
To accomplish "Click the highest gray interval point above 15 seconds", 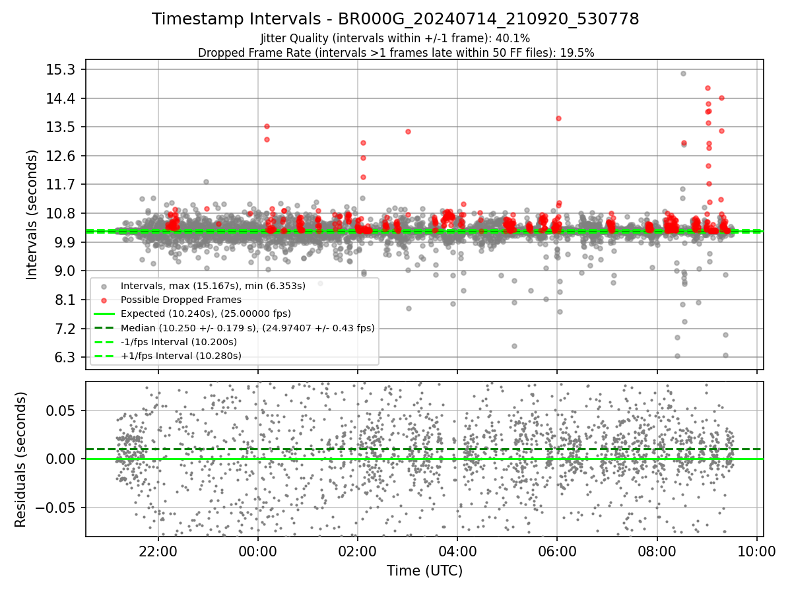I will coord(683,73).
